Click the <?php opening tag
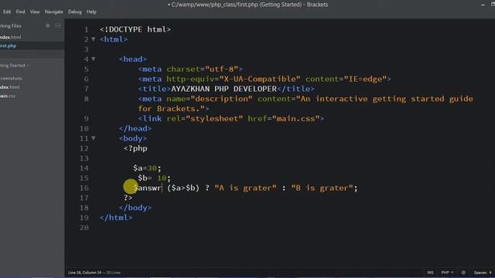Viewport: 495px width, 278px height. point(135,148)
